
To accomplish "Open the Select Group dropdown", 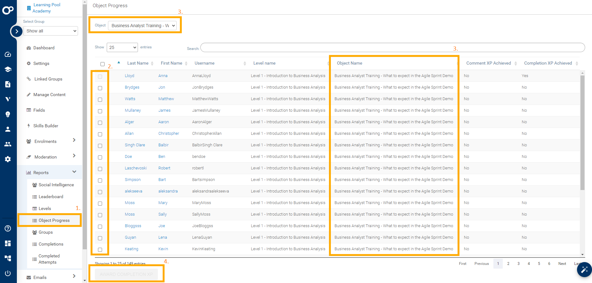I will (x=51, y=31).
